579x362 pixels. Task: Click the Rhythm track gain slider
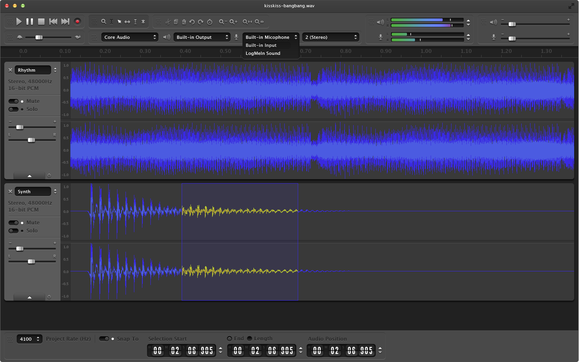click(x=20, y=127)
